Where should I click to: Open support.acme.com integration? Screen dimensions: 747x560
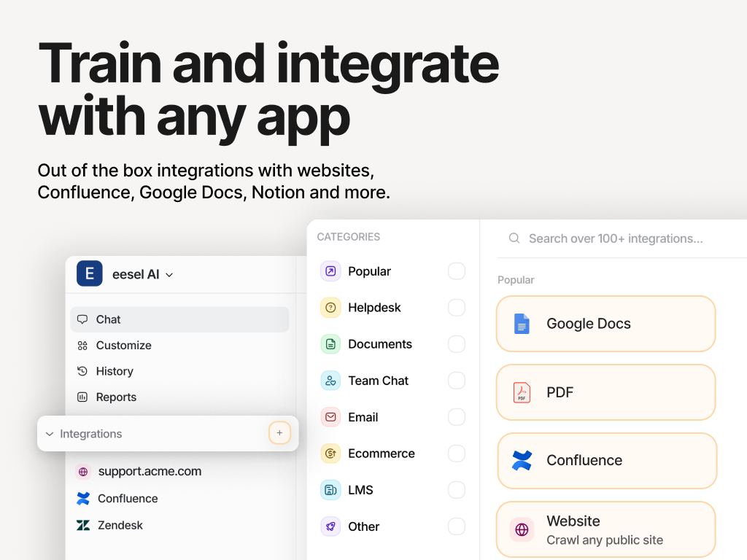(x=150, y=471)
